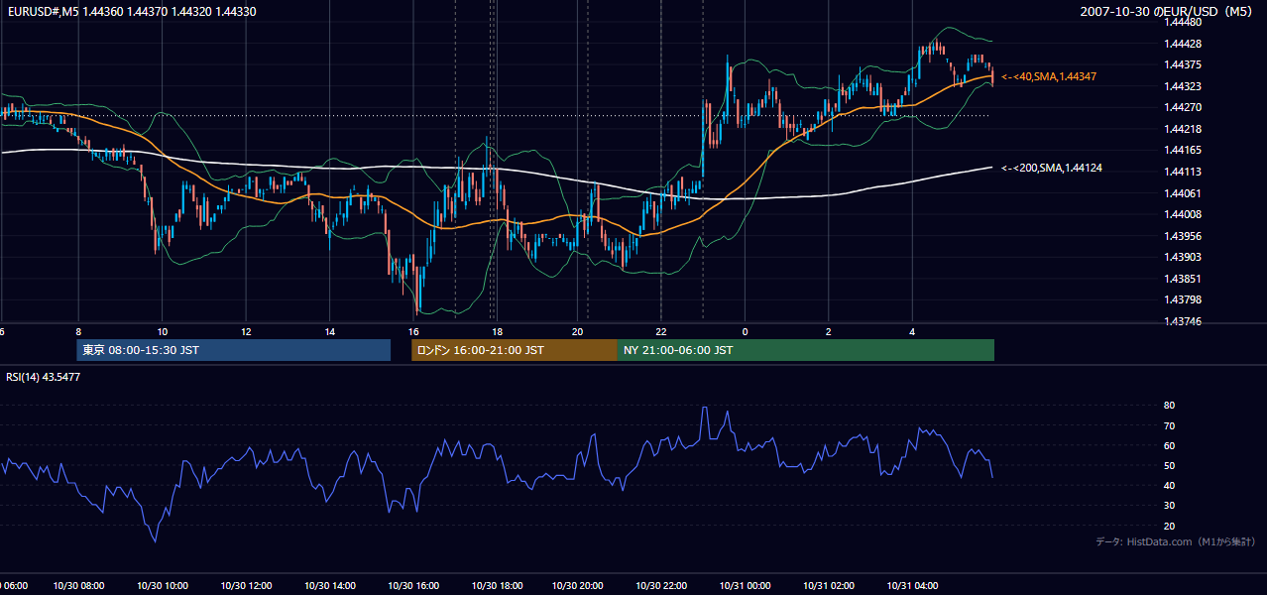Click the RSI 80 level label
Screen dimensions: 1267x595
(x=1169, y=406)
